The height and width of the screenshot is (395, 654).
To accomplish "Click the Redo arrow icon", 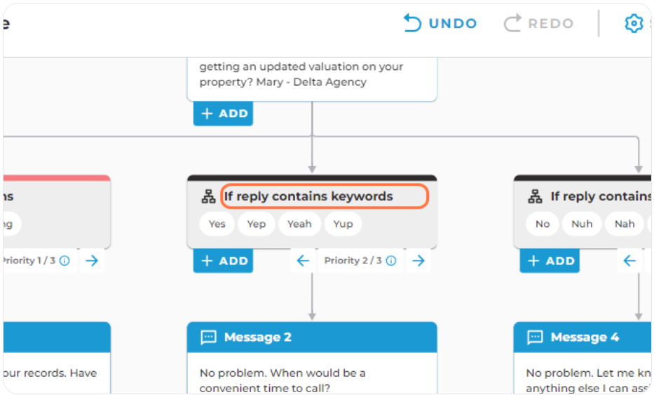I will (512, 23).
